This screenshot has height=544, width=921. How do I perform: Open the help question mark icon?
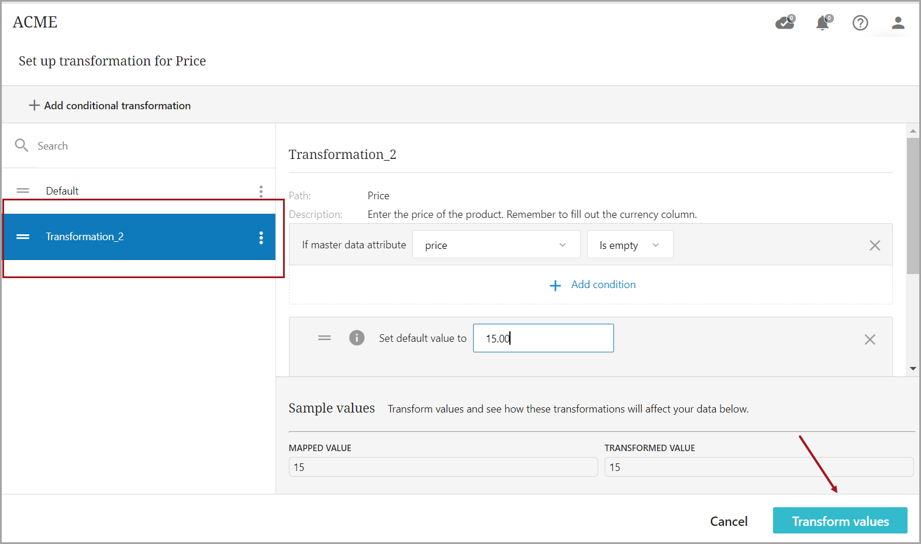point(860,23)
